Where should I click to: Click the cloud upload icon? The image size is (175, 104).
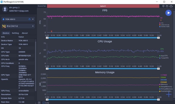(x=171, y=6)
